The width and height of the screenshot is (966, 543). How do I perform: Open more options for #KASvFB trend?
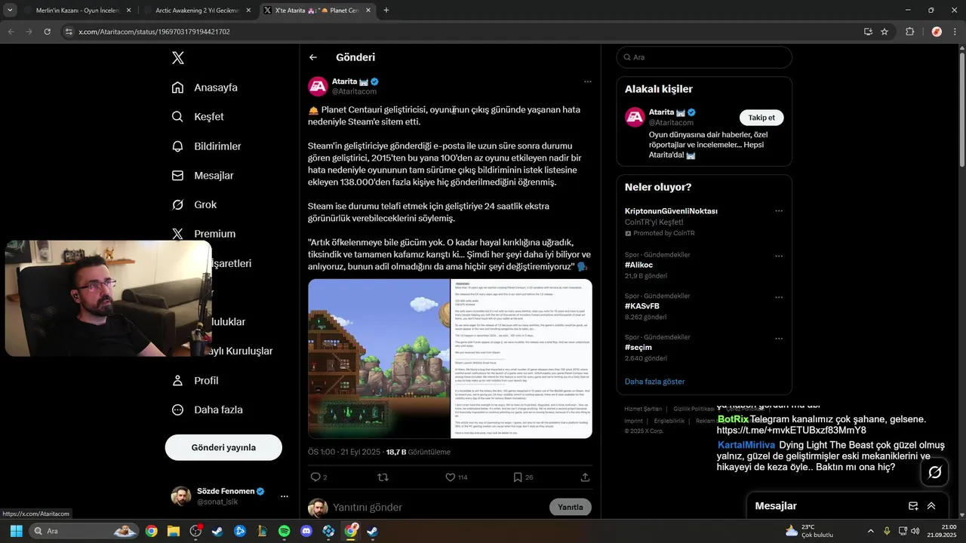[x=779, y=296]
